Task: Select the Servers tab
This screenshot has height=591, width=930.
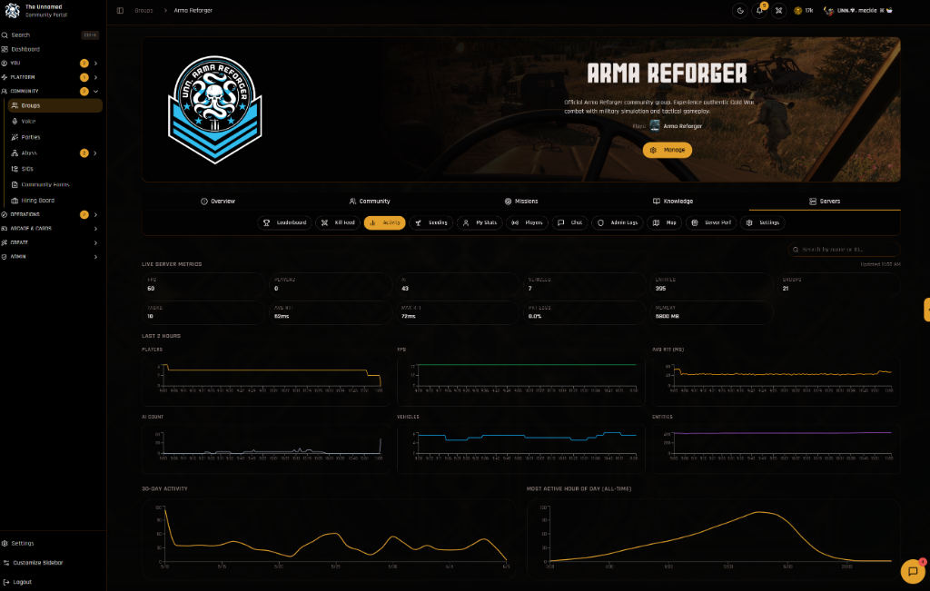Action: click(x=825, y=201)
